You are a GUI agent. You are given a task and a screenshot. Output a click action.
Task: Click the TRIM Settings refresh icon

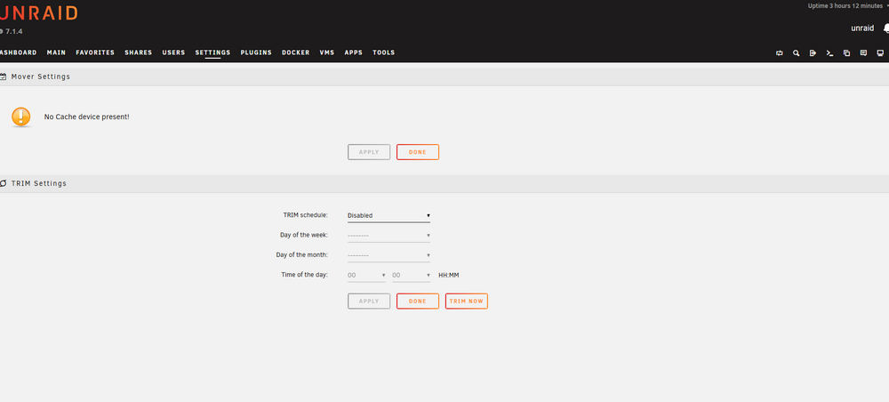tap(3, 184)
